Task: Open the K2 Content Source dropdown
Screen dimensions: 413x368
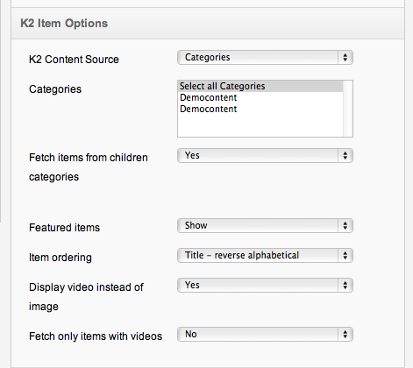Action: click(x=265, y=58)
